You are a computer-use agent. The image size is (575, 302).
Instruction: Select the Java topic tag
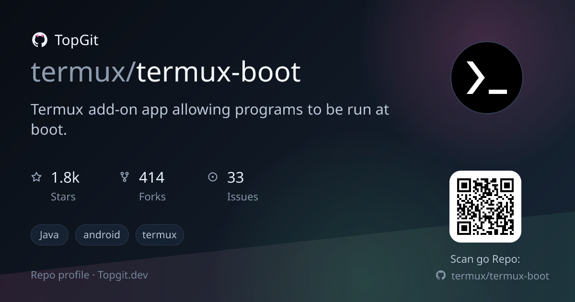(x=49, y=235)
